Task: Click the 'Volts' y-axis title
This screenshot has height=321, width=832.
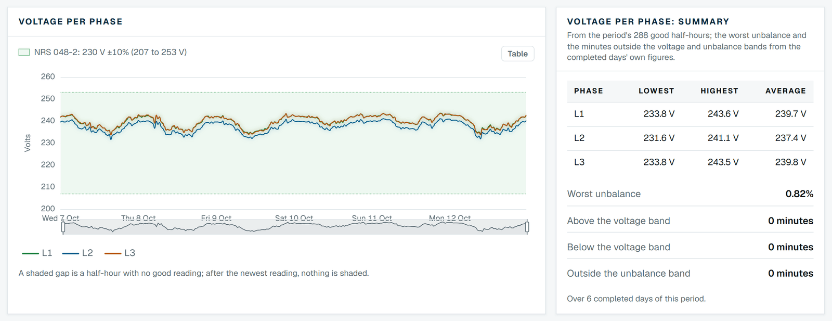Action: [28, 143]
